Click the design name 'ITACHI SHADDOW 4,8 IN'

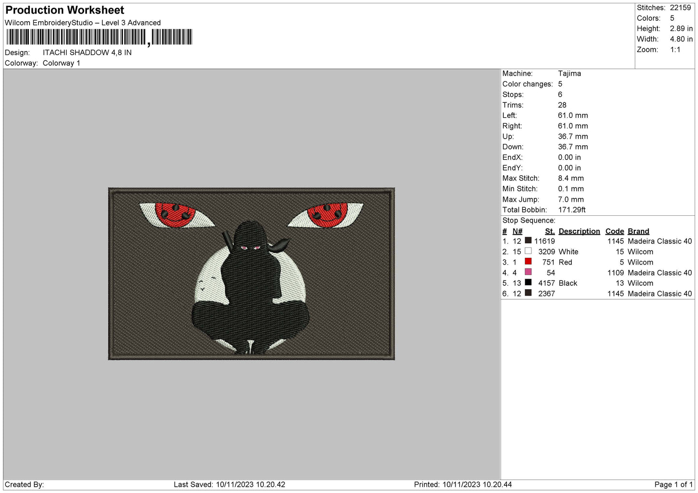pos(87,53)
